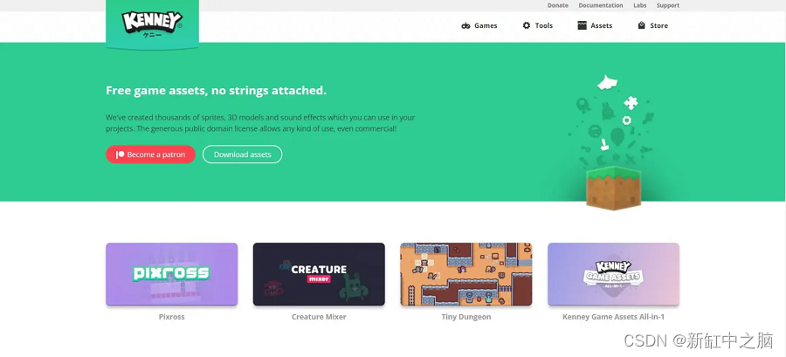
Task: Click the Creature Mixer caption text
Action: pyautogui.click(x=319, y=317)
